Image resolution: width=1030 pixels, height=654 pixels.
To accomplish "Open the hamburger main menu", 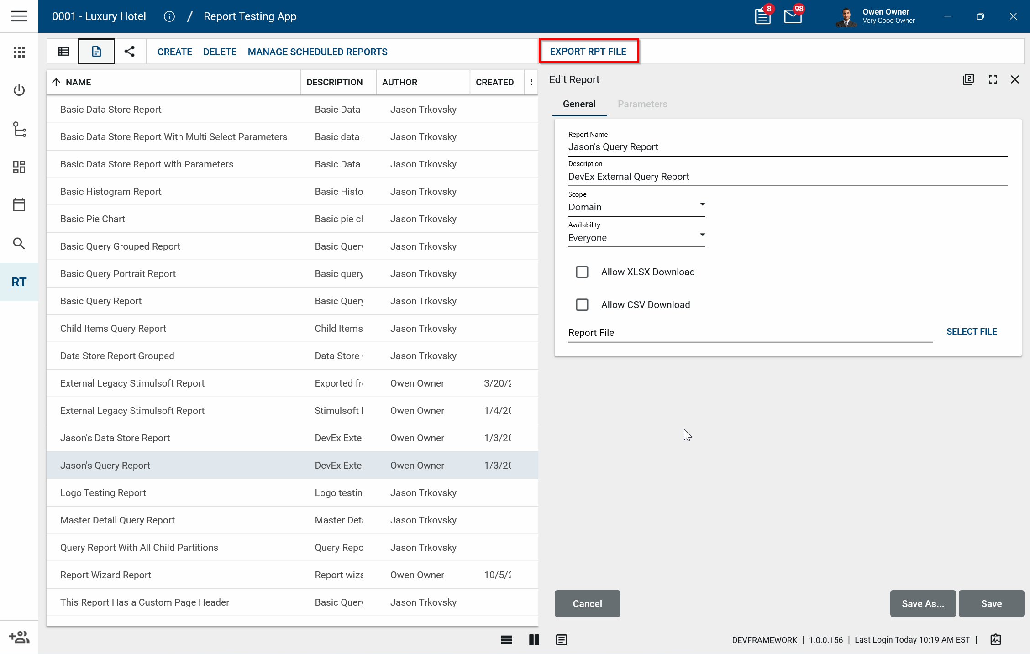I will pos(19,16).
